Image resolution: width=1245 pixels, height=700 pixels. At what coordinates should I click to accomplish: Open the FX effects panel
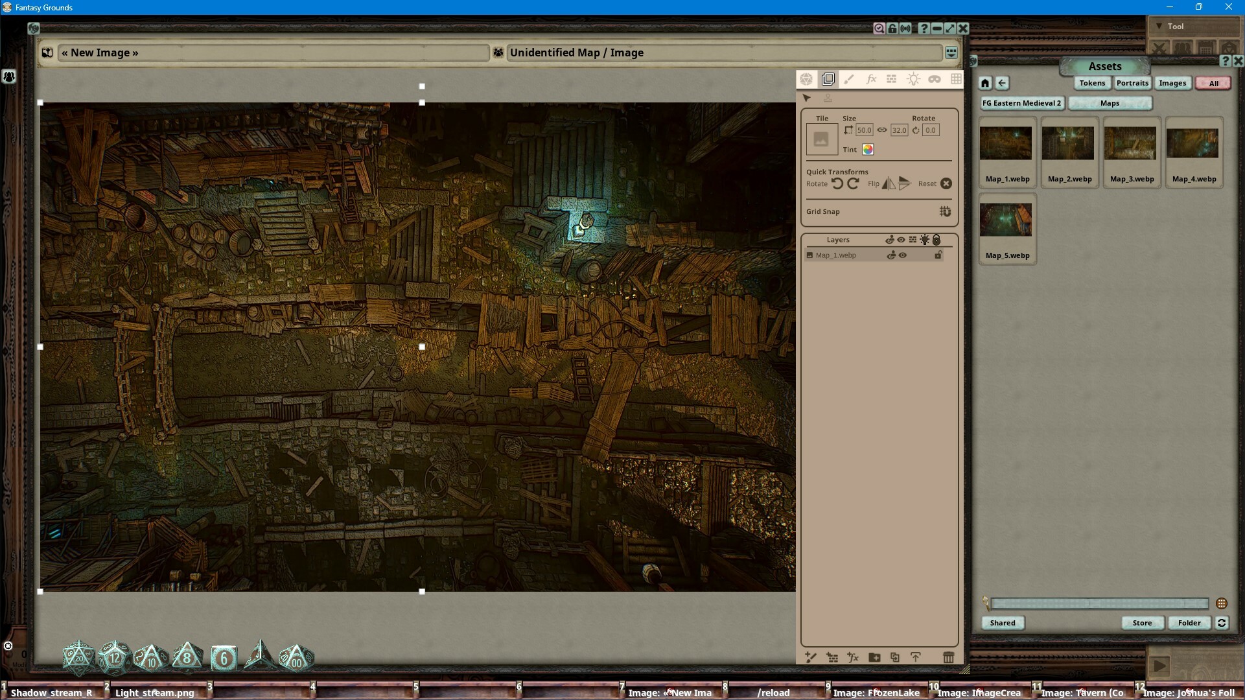tap(871, 79)
